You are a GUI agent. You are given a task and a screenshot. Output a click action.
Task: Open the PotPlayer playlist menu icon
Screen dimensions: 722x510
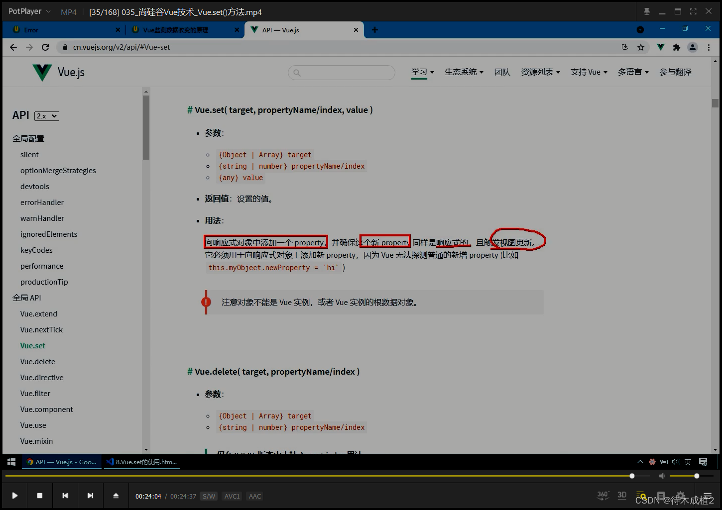click(707, 496)
